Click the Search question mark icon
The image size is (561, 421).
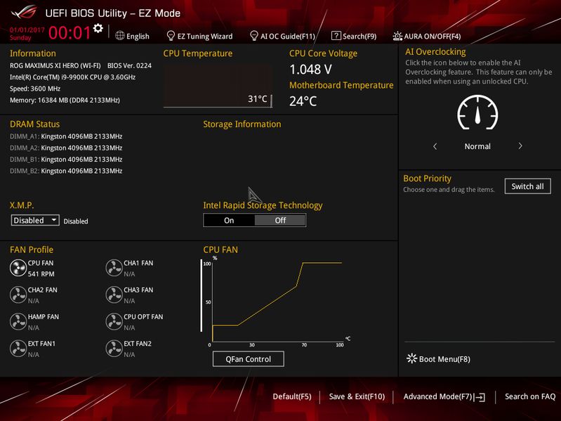point(336,36)
